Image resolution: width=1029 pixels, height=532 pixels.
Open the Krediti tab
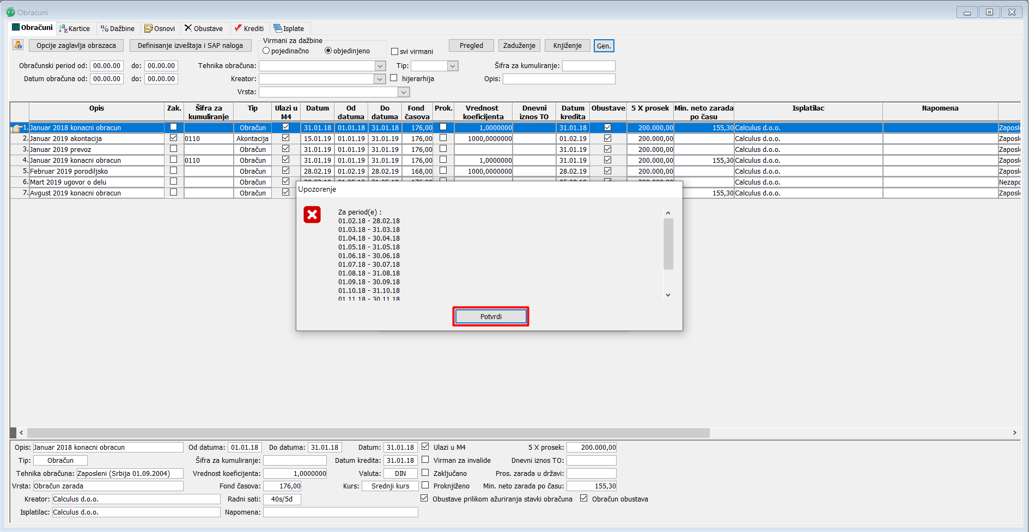(249, 28)
